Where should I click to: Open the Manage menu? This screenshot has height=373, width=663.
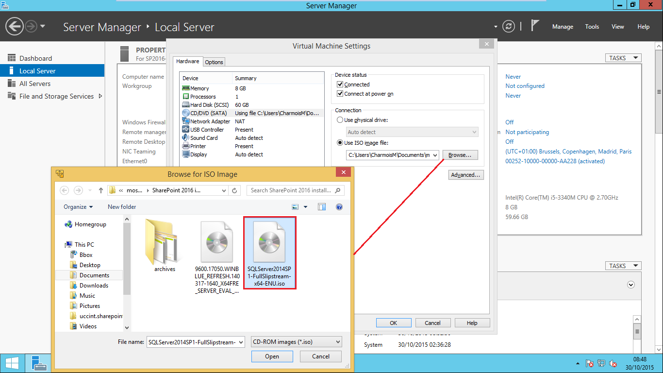(x=563, y=27)
